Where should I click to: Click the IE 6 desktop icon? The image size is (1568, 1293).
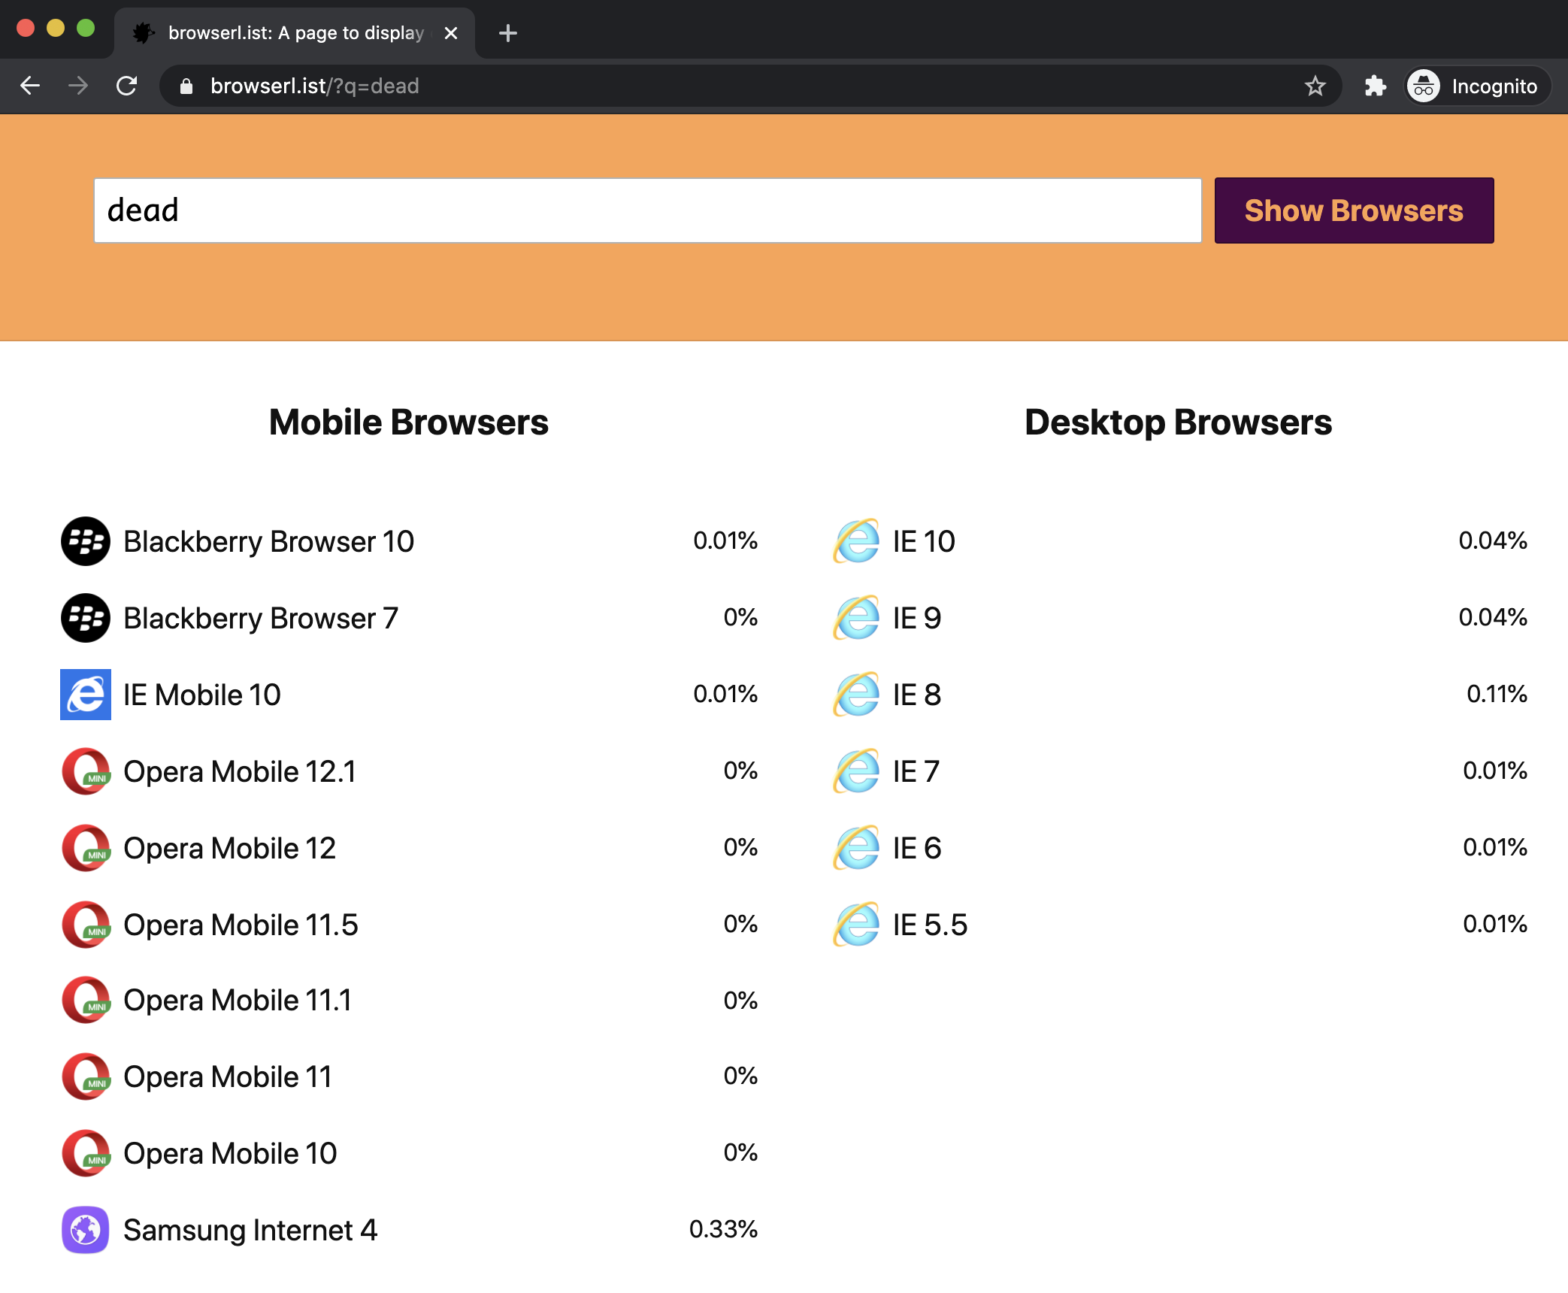(856, 848)
